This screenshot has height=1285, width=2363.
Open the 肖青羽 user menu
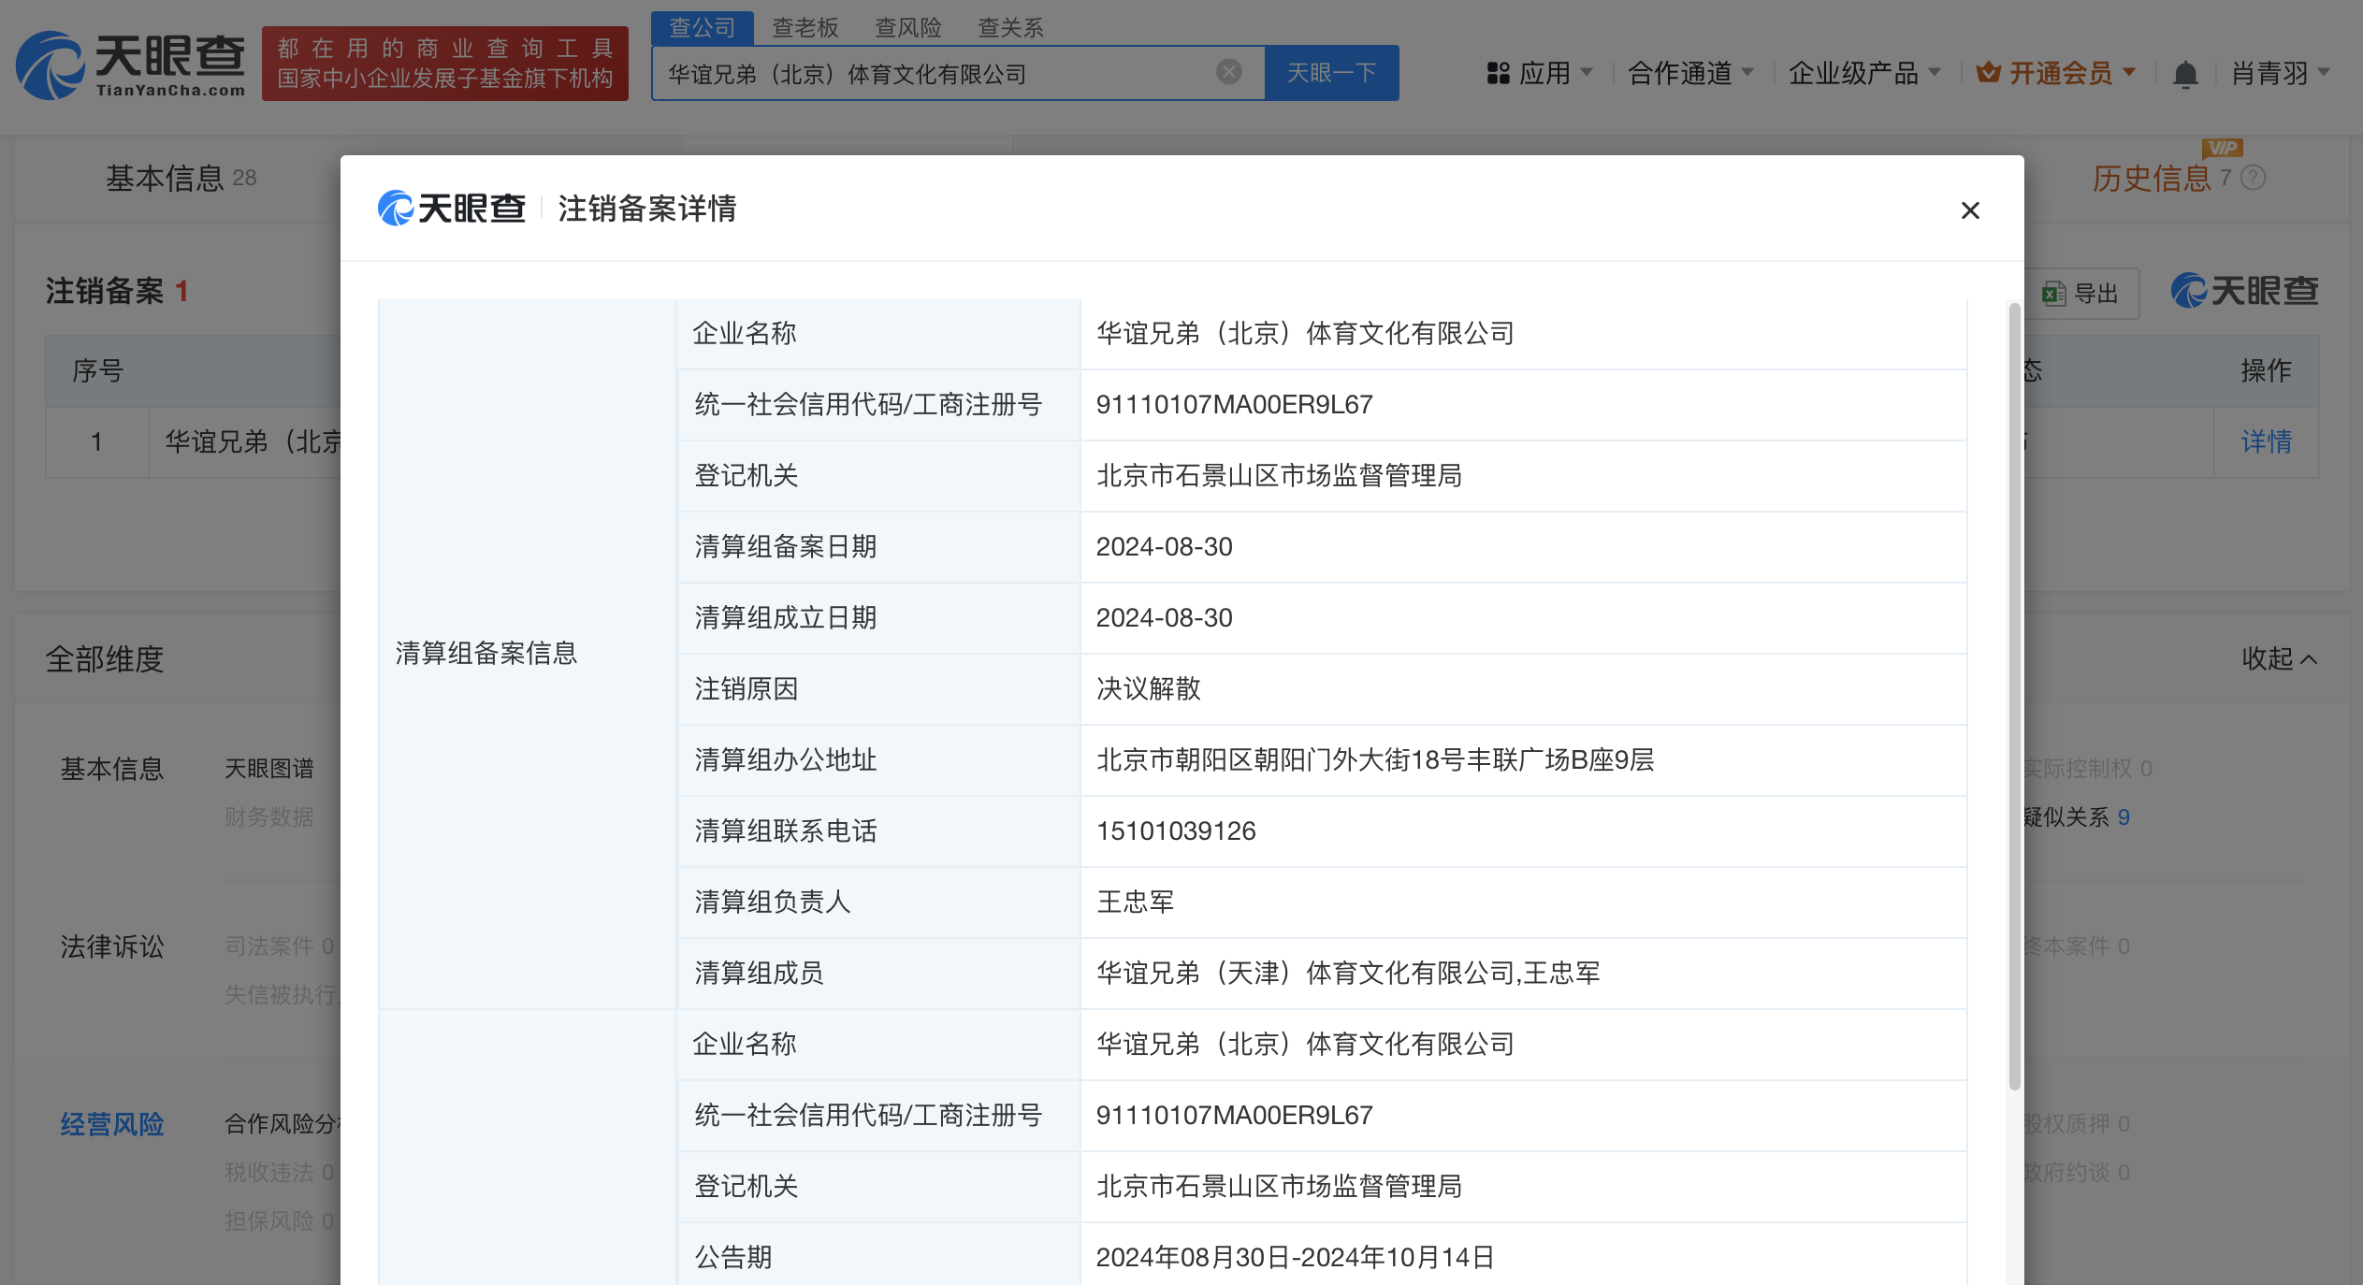pos(2279,73)
